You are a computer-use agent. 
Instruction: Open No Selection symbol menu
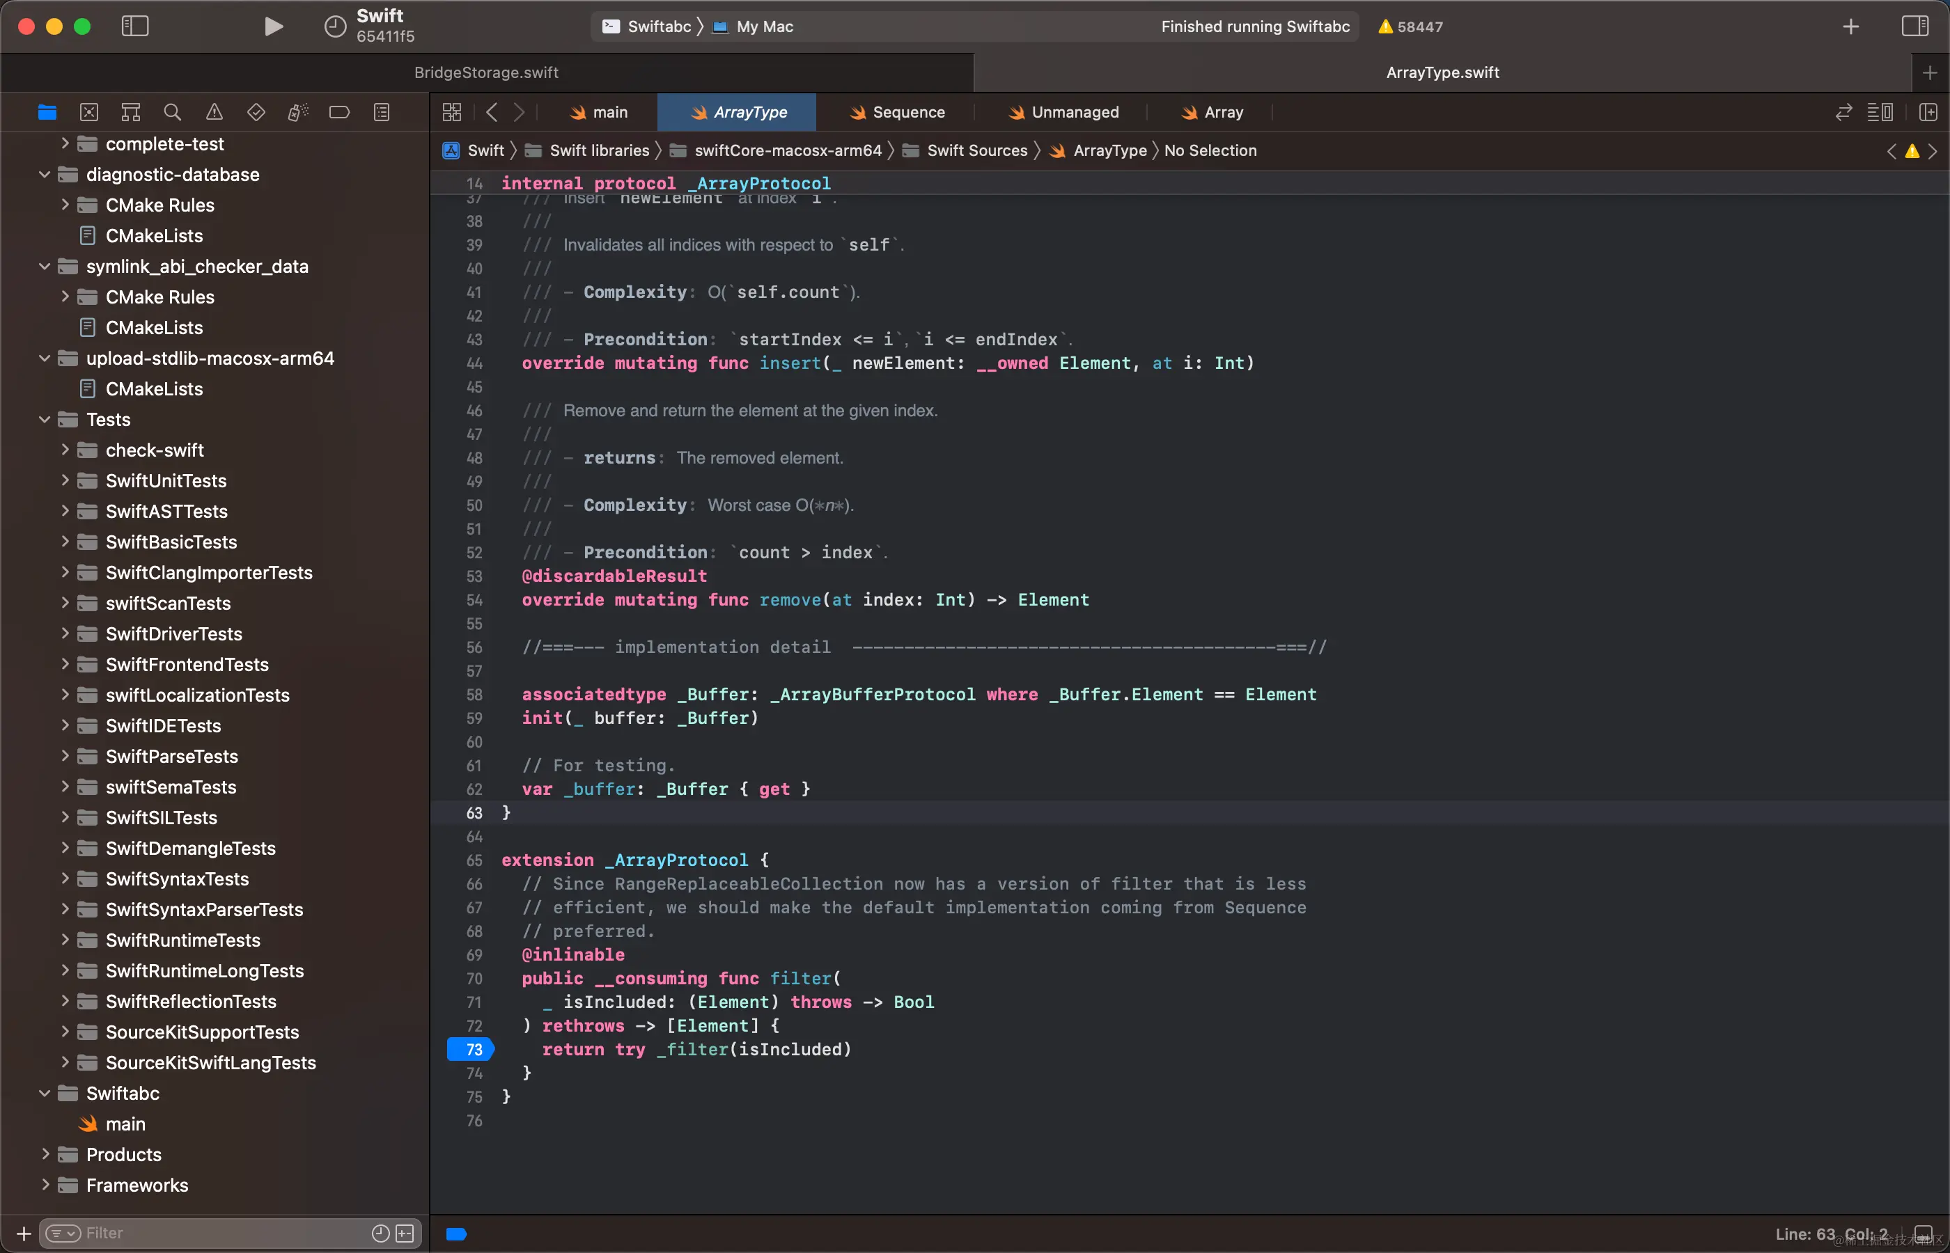tap(1210, 150)
